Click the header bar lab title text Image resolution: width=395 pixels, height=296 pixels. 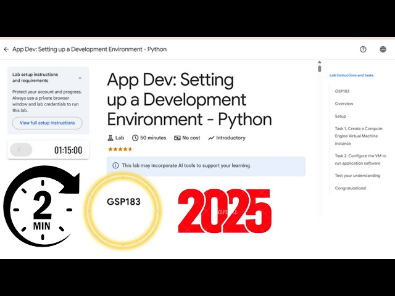click(89, 49)
